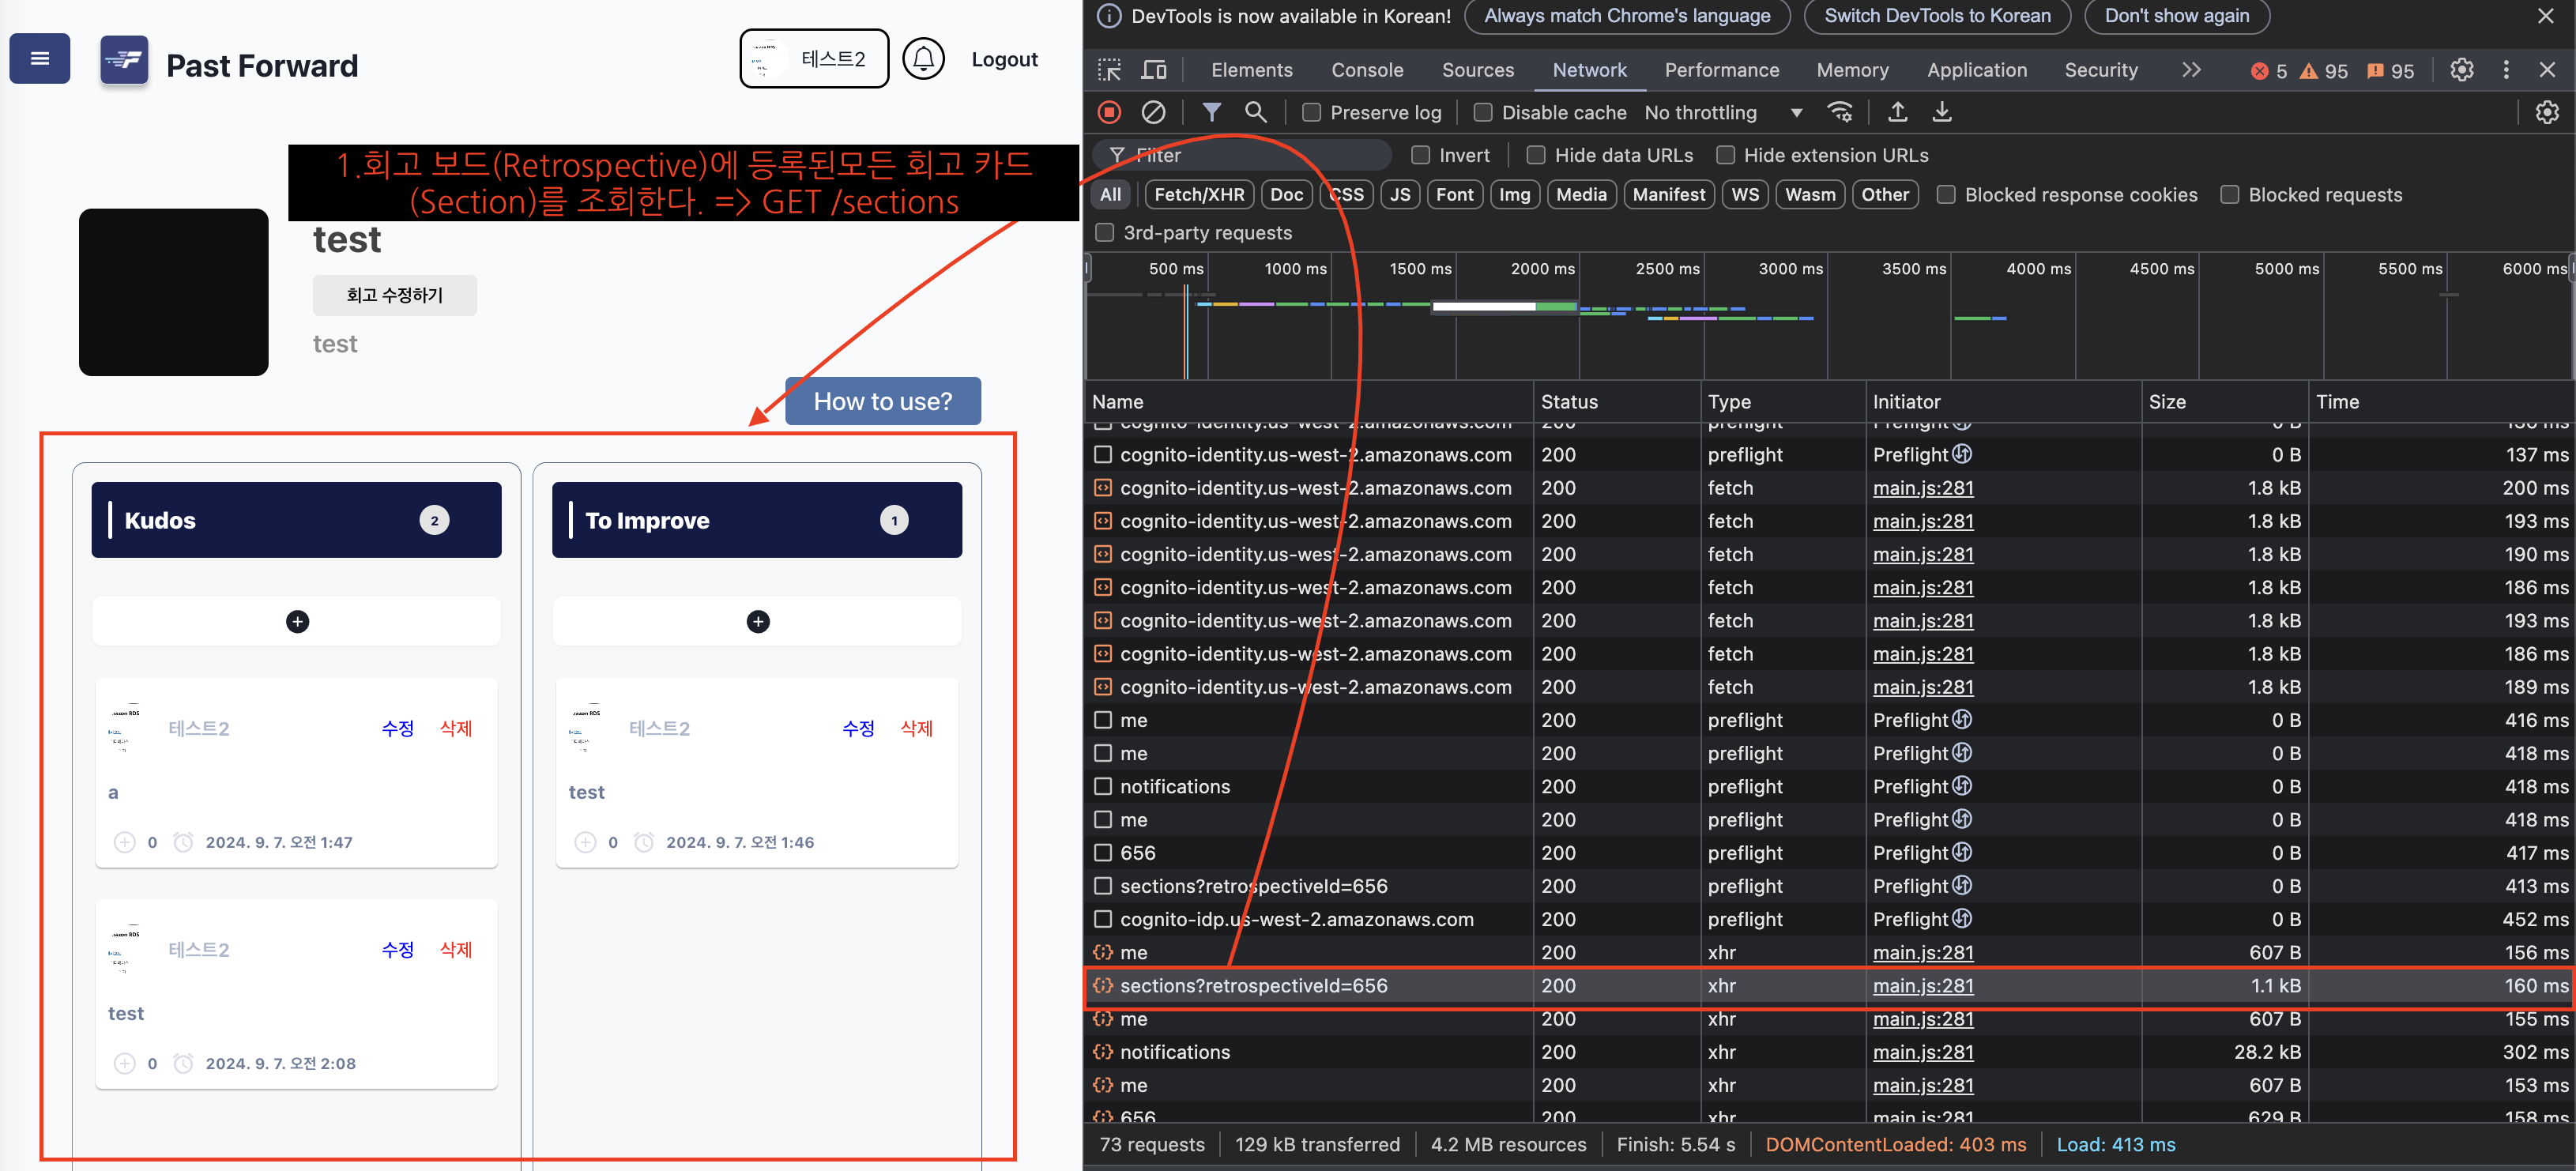
Task: Click the hamburger menu icon
Action: [x=40, y=59]
